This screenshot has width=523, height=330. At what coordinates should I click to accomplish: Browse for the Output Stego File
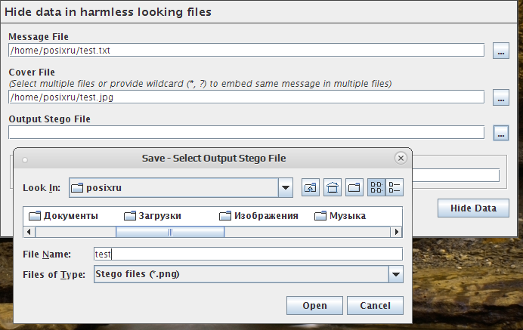tap(501, 133)
